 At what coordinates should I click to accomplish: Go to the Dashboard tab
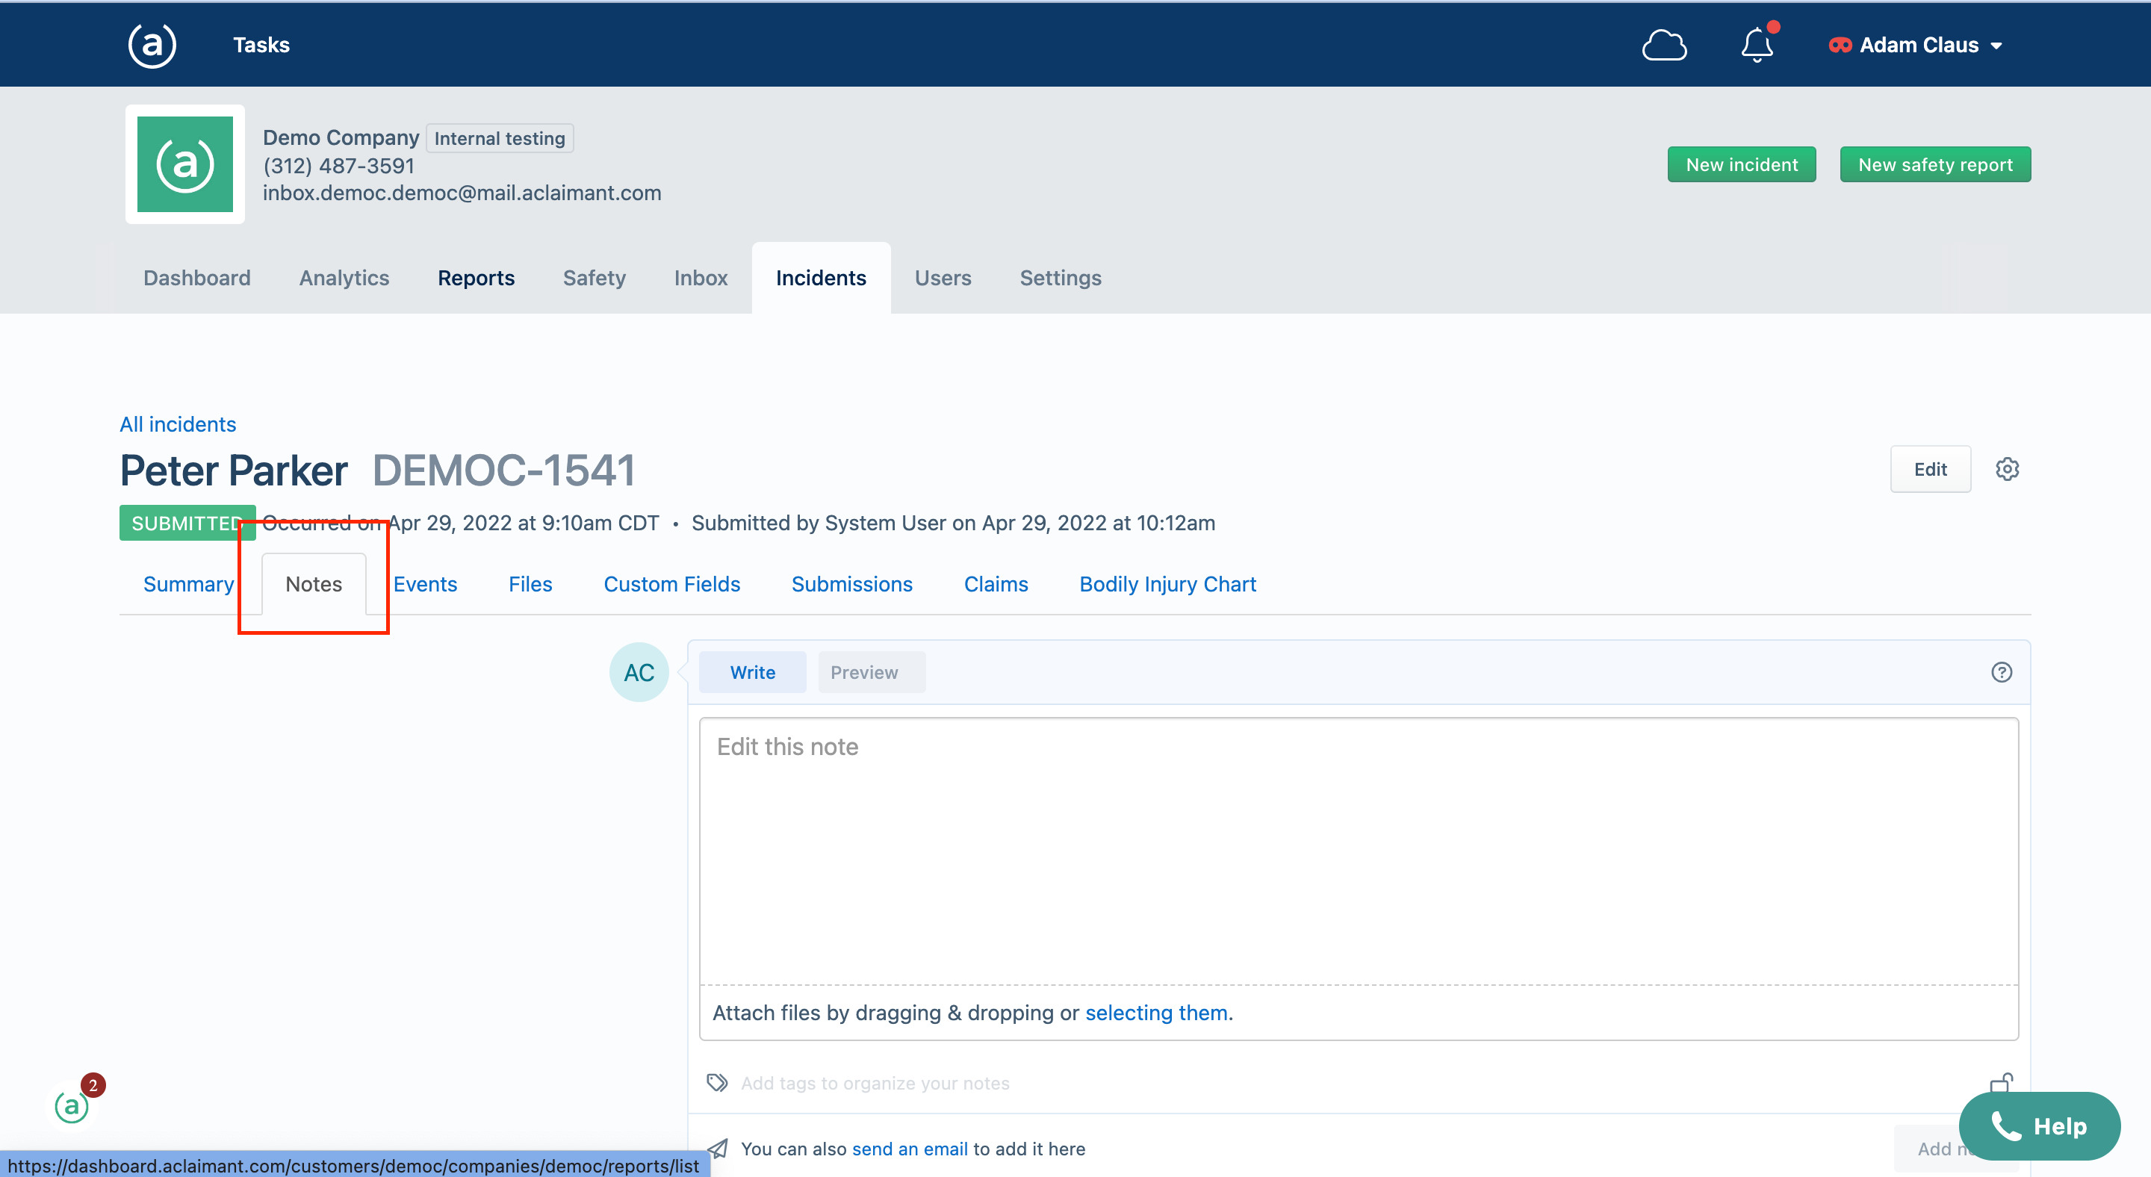pos(196,278)
